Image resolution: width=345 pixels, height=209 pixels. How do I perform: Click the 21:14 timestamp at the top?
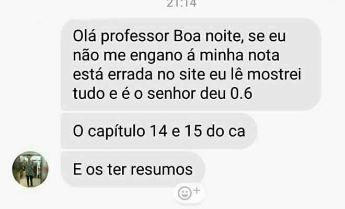[181, 4]
